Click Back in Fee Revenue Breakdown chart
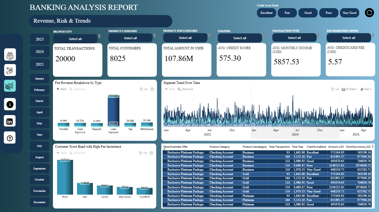Screen dimensions: 379x212 coord(62,89)
